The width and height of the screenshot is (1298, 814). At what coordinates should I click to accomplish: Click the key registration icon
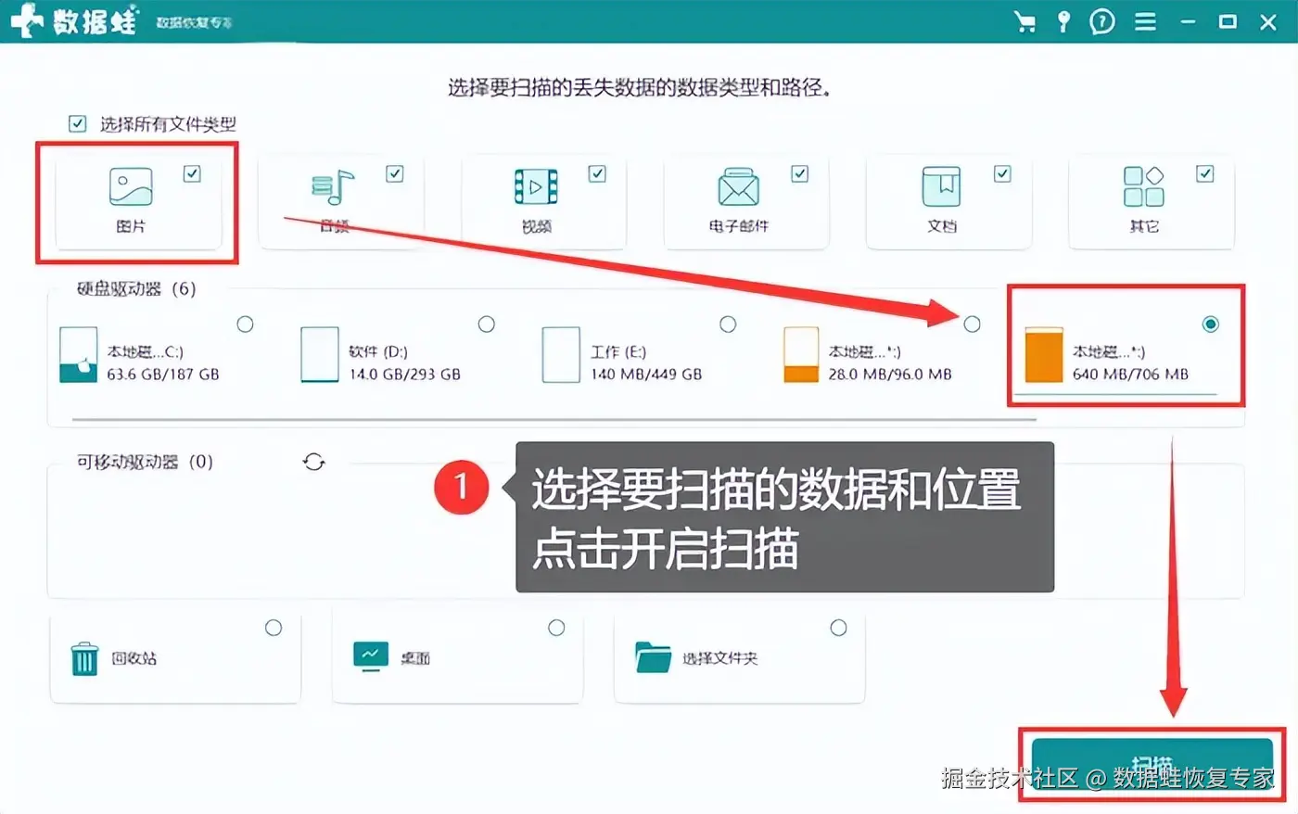pos(1063,21)
